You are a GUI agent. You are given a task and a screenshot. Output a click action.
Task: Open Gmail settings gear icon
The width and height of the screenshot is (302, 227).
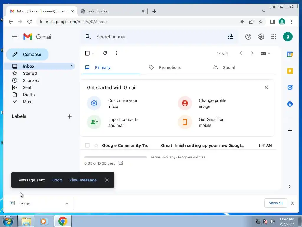(261, 37)
